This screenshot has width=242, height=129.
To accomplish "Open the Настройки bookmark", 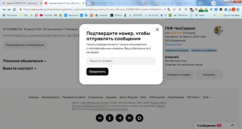I will click(10, 15).
